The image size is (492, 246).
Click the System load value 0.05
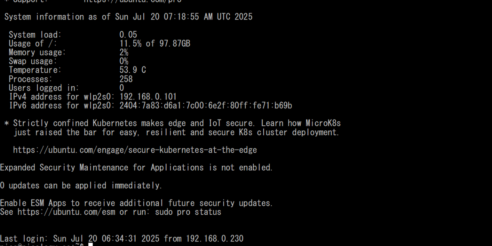tap(128, 35)
